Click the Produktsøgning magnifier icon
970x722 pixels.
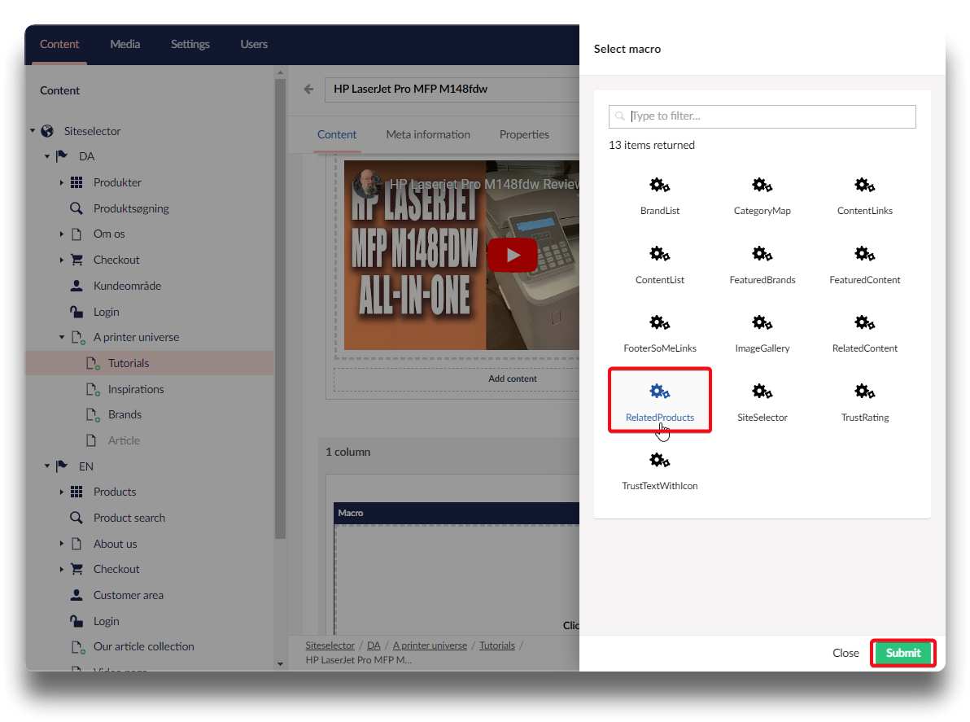(x=76, y=208)
